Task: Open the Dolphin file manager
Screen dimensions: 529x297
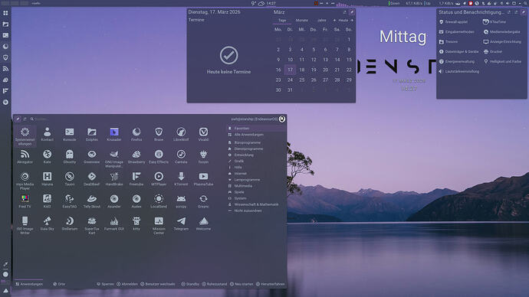Action: [x=92, y=134]
